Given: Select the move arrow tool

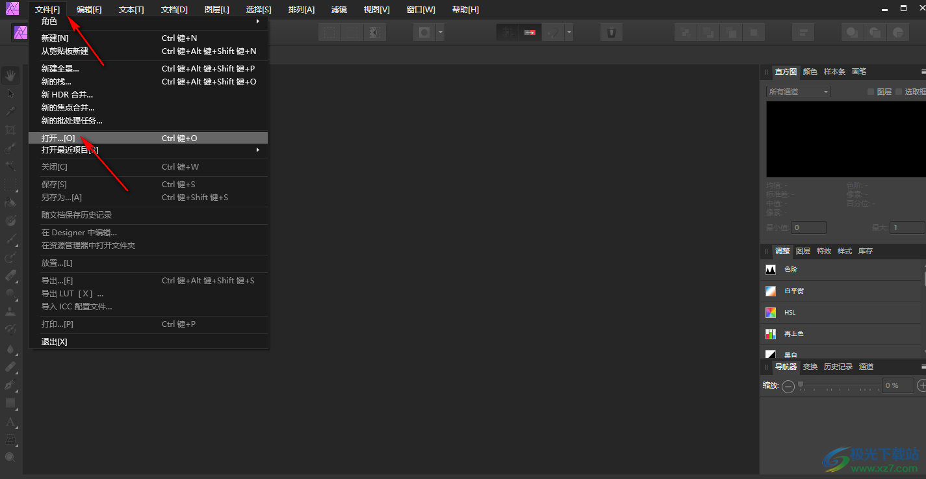Looking at the screenshot, I should point(11,94).
